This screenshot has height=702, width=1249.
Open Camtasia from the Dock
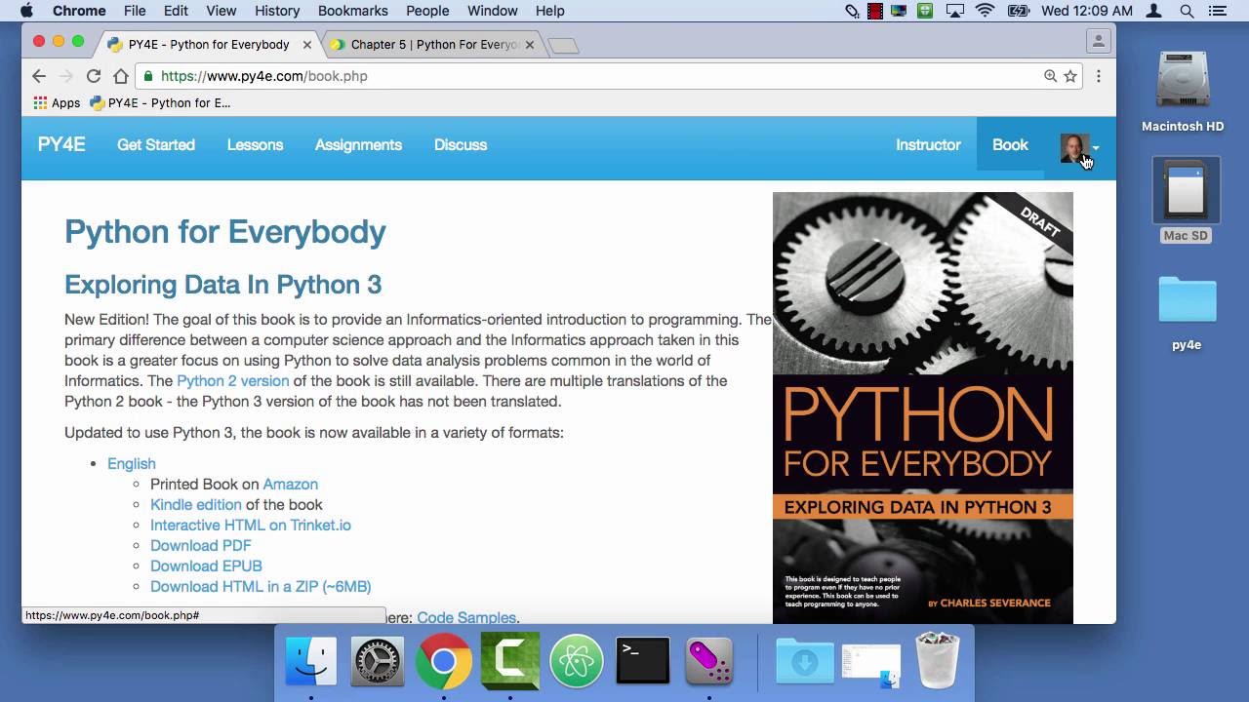(510, 661)
